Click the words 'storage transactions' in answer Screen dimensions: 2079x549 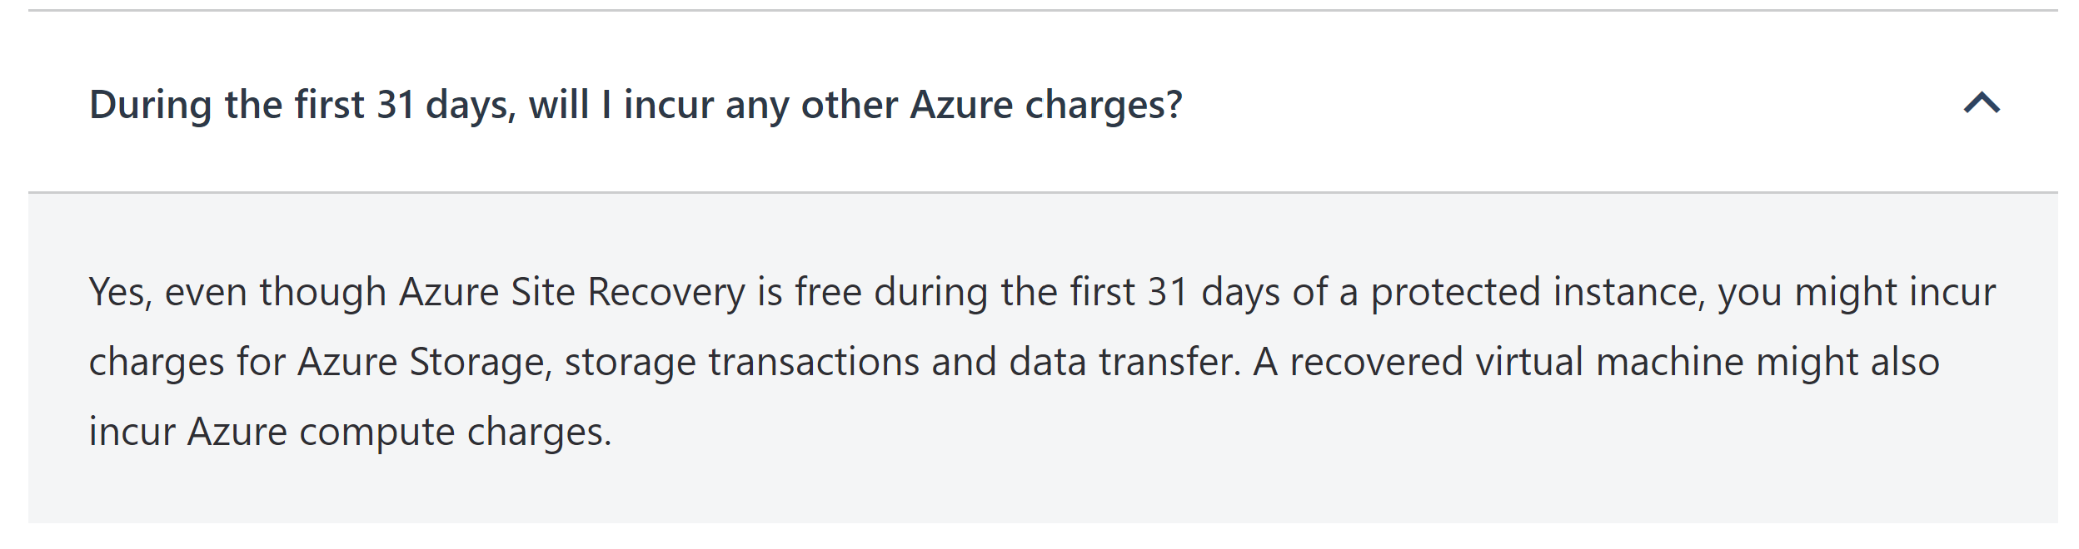741,363
